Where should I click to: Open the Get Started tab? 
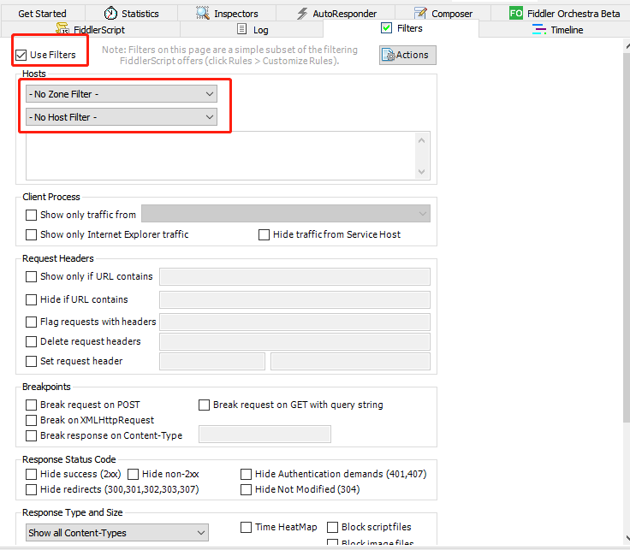point(42,13)
